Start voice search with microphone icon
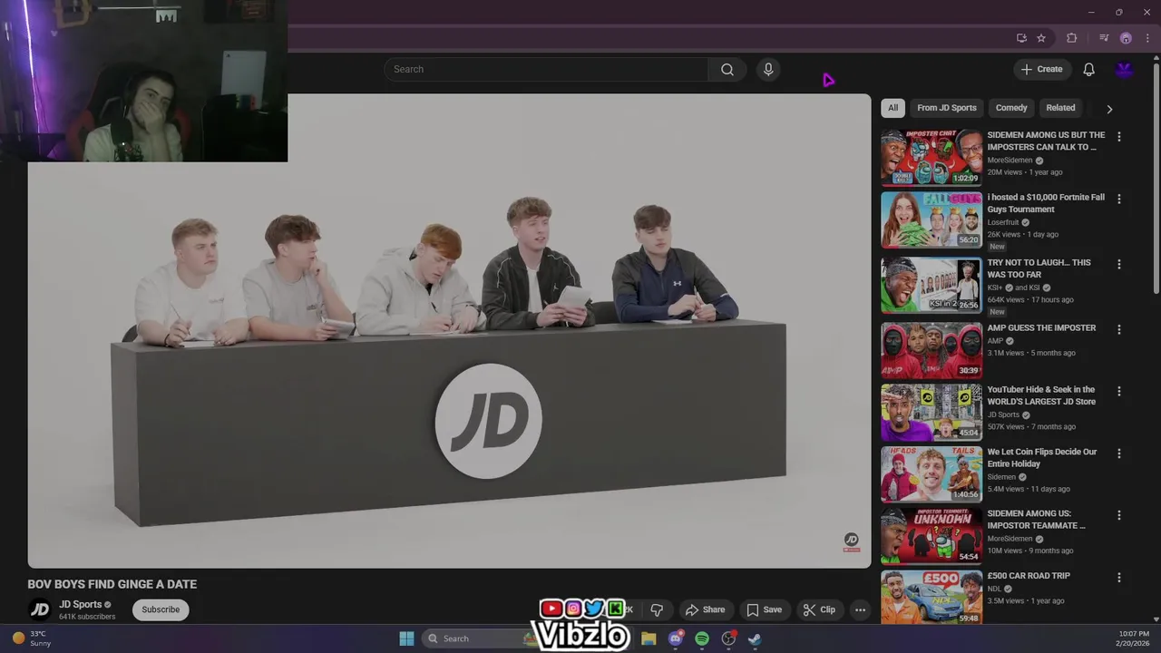This screenshot has width=1161, height=653. pyautogui.click(x=768, y=70)
